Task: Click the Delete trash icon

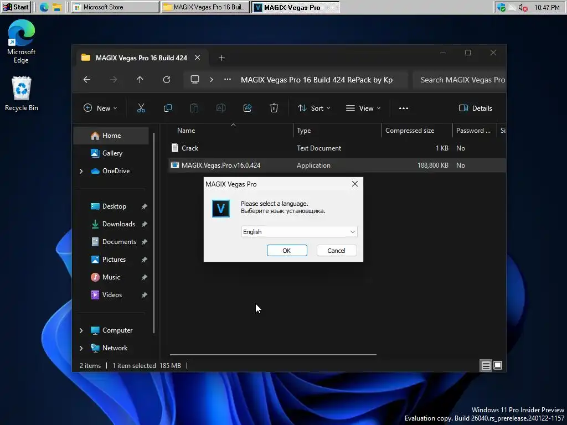Action: coord(274,108)
